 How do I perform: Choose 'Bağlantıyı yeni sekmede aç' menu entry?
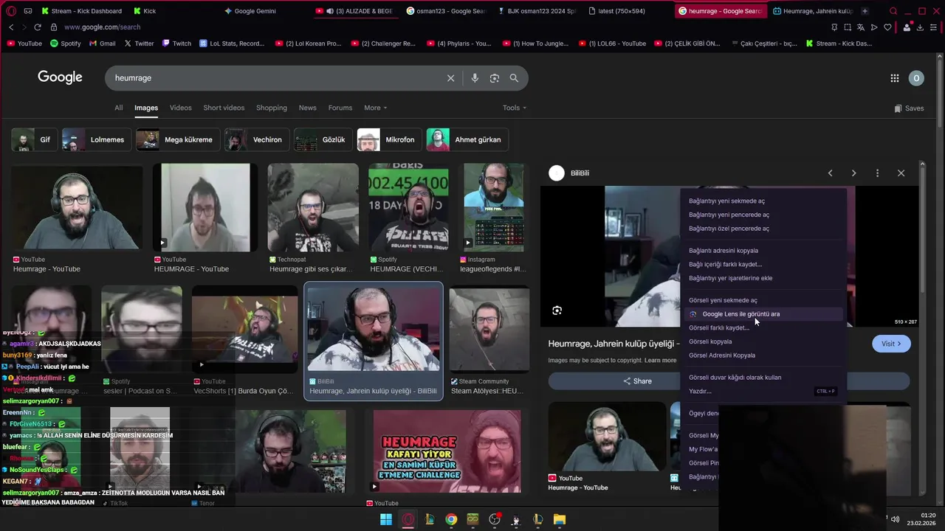(x=763, y=201)
